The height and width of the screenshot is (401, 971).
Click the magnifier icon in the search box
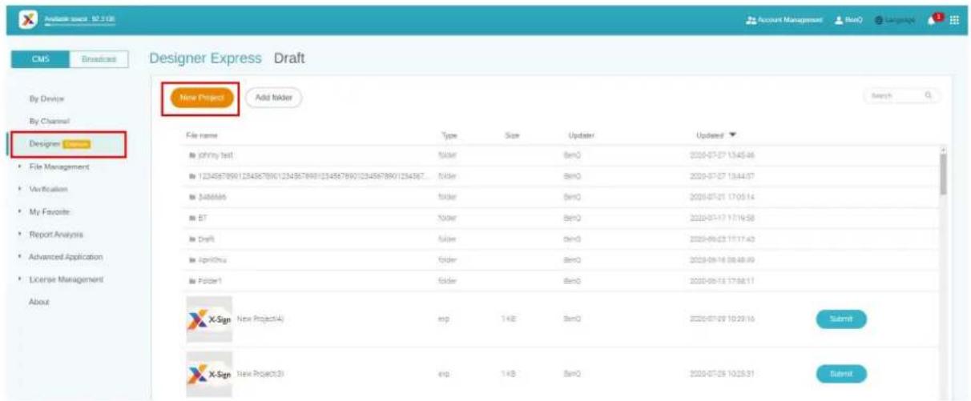pyautogui.click(x=928, y=96)
